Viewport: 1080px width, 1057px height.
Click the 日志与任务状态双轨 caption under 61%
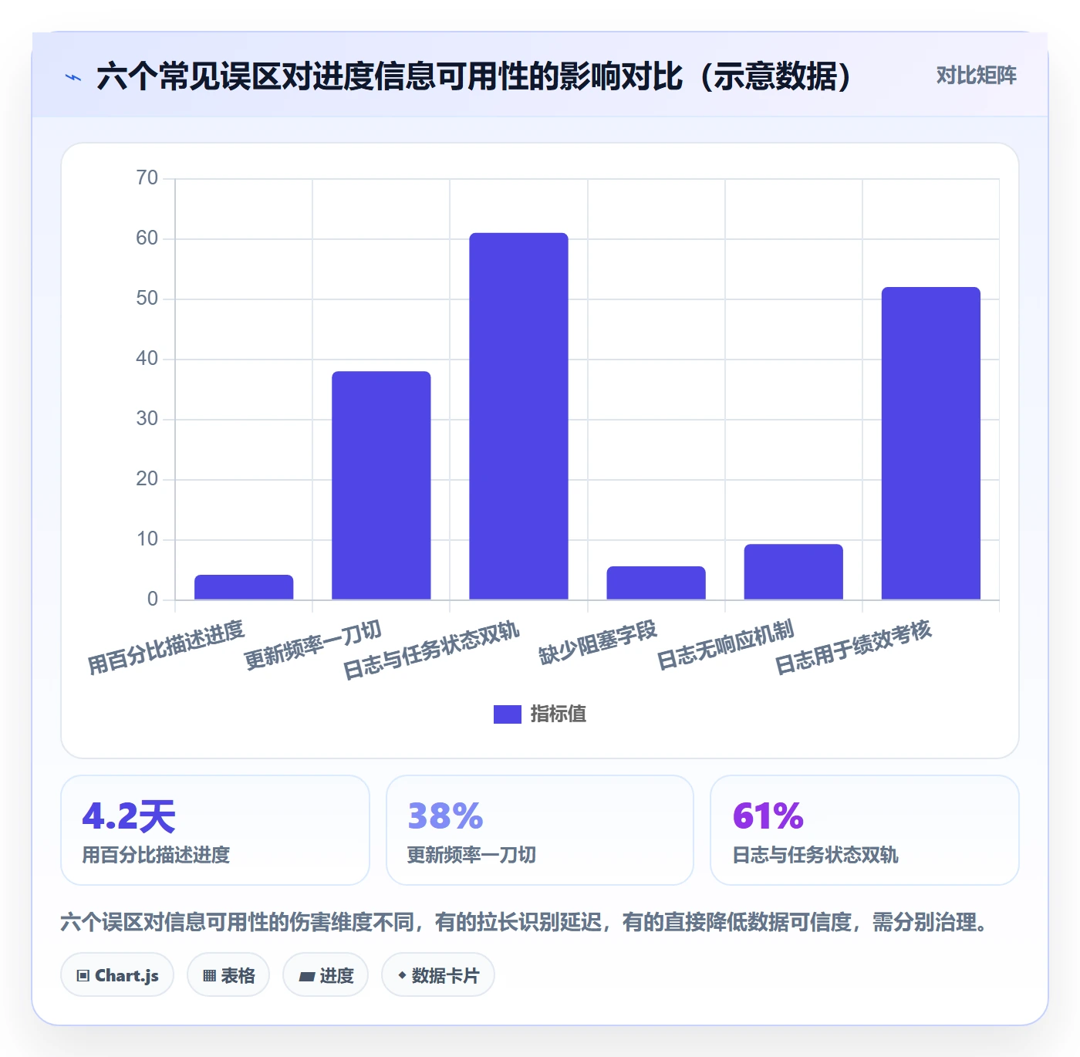[x=815, y=855]
